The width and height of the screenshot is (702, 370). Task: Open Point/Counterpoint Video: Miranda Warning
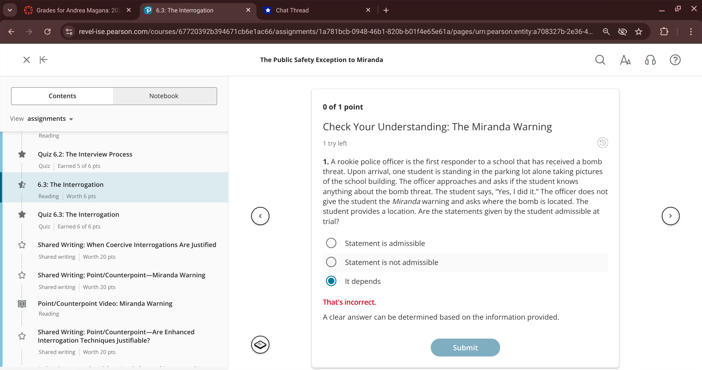[105, 304]
